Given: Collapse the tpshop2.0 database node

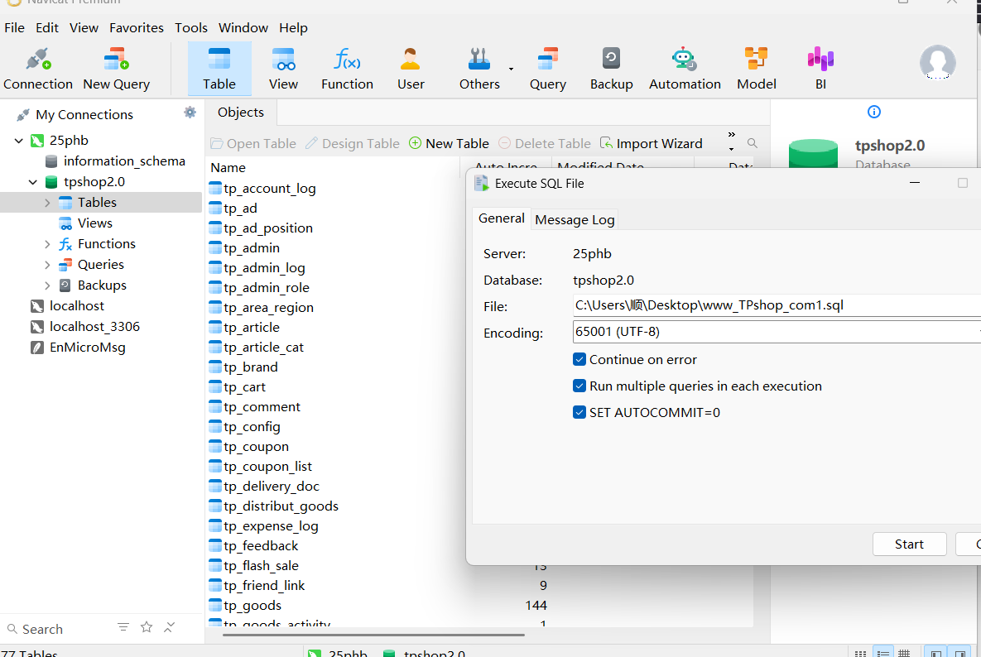Looking at the screenshot, I should (33, 182).
